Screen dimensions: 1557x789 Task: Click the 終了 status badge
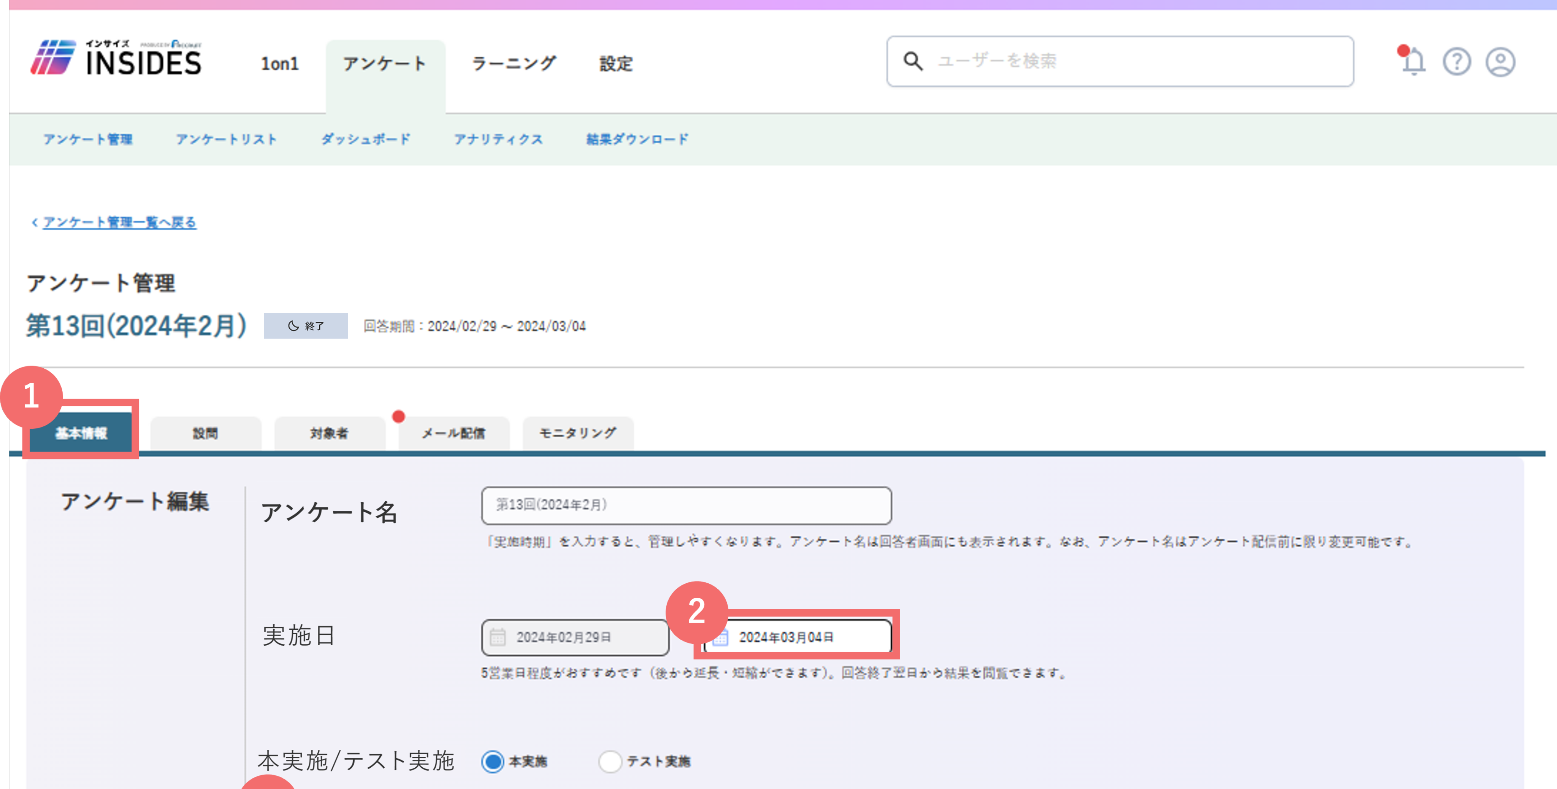point(305,326)
